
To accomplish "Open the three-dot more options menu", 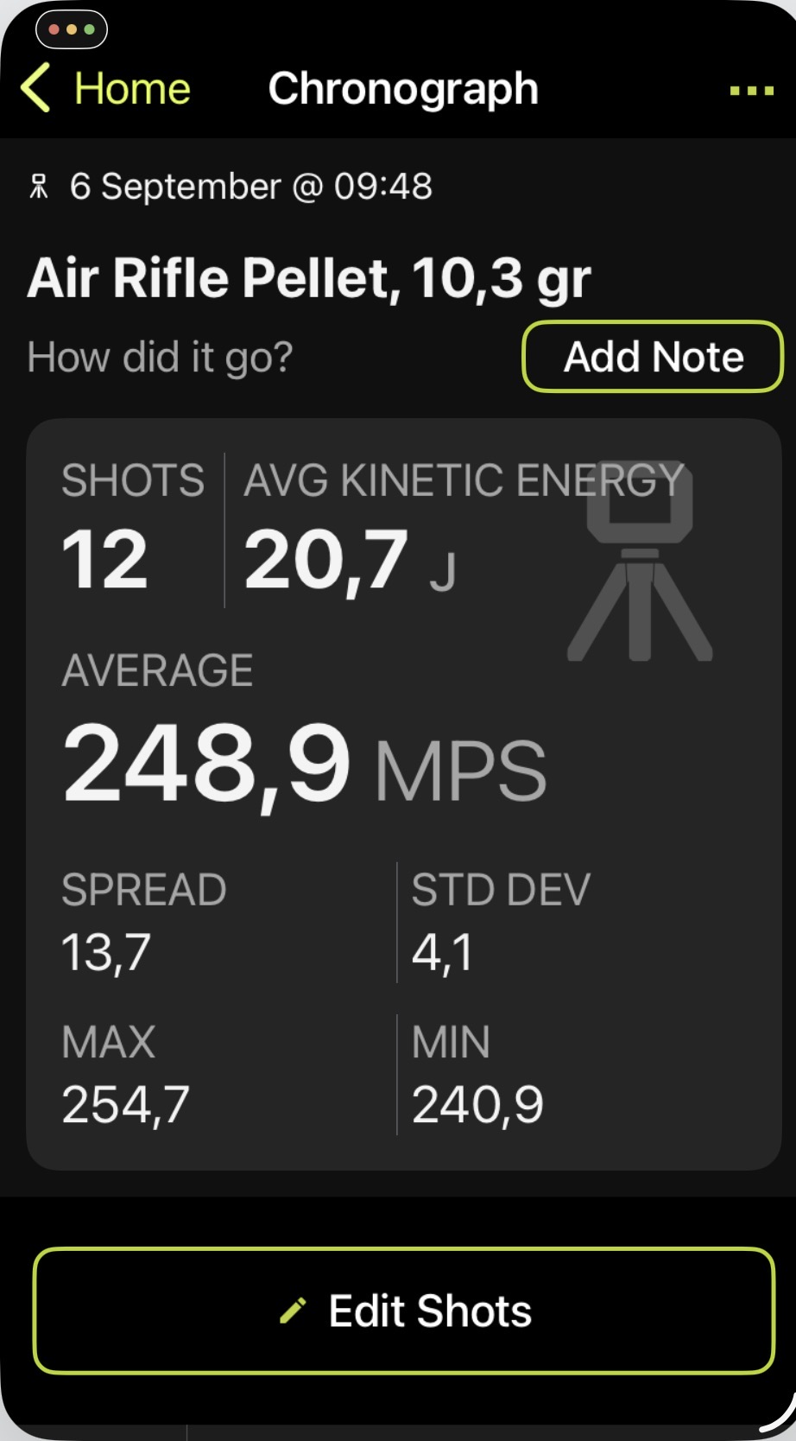I will click(x=751, y=90).
